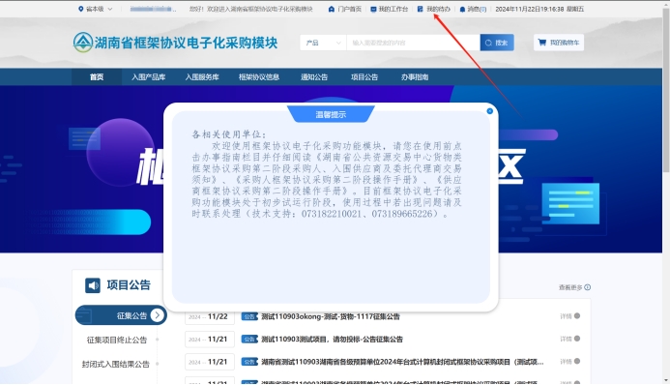This screenshot has height=385, width=670.
Task: Click the info circle icon beside 查看更多
Action: coord(588,287)
